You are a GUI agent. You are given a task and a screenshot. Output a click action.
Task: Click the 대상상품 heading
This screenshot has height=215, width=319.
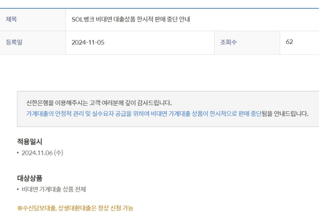click(30, 178)
